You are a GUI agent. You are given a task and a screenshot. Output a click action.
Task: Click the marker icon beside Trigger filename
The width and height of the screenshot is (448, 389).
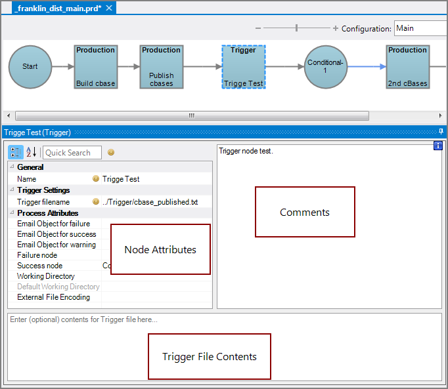pyautogui.click(x=96, y=202)
